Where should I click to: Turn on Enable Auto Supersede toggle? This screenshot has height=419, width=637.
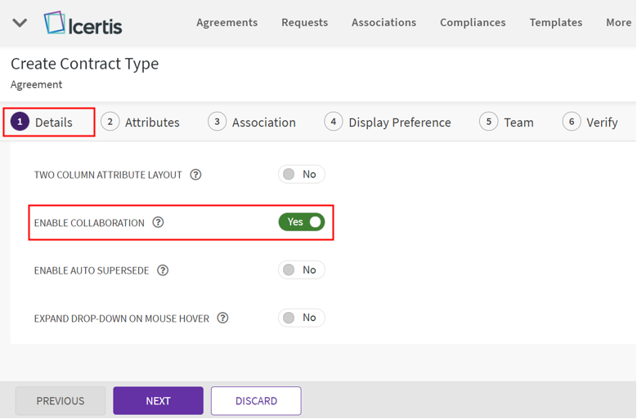click(x=301, y=270)
